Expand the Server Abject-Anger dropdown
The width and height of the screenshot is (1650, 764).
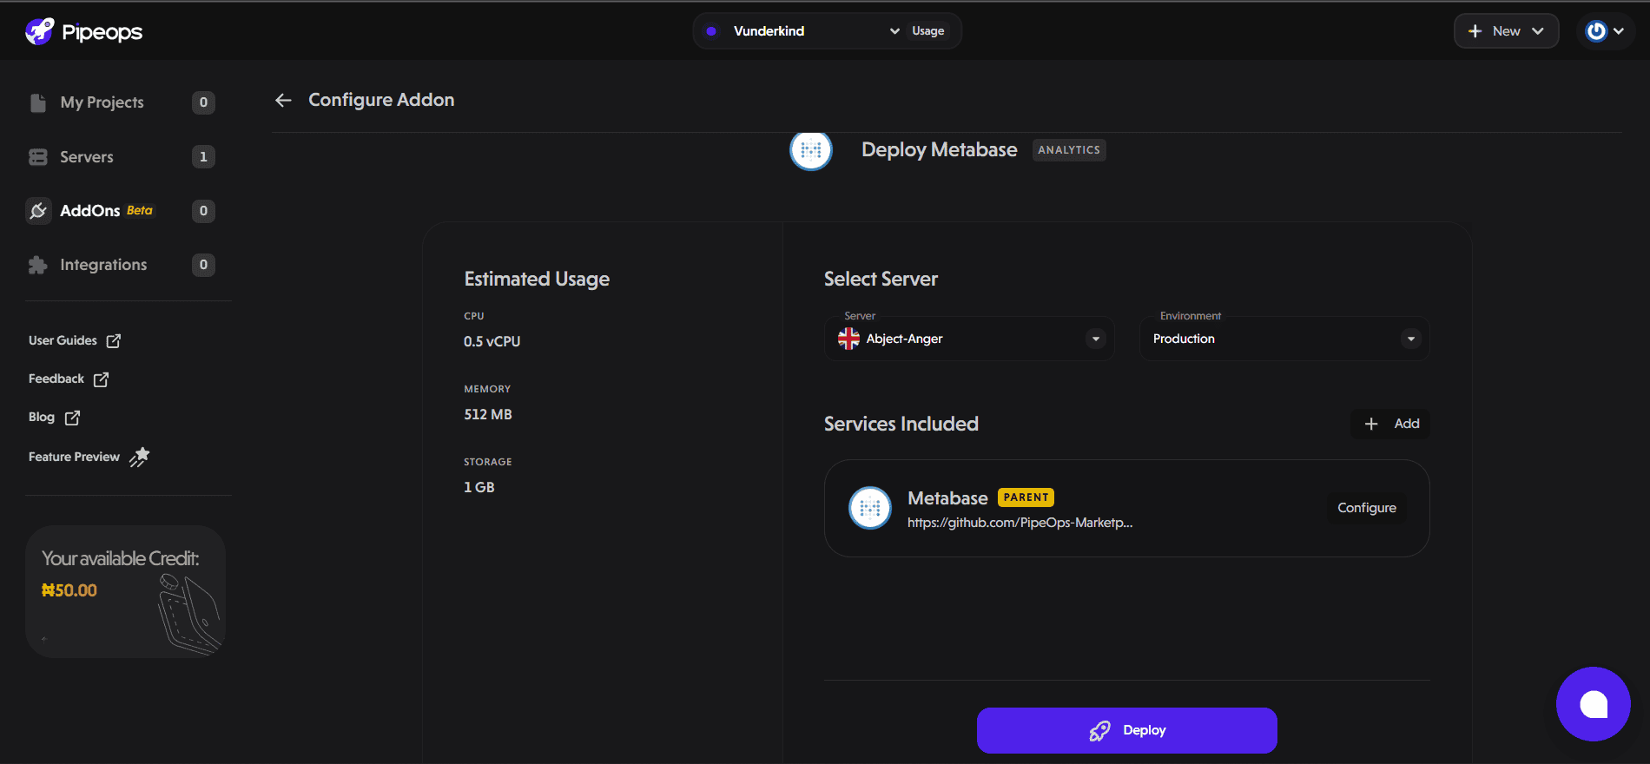pos(969,339)
